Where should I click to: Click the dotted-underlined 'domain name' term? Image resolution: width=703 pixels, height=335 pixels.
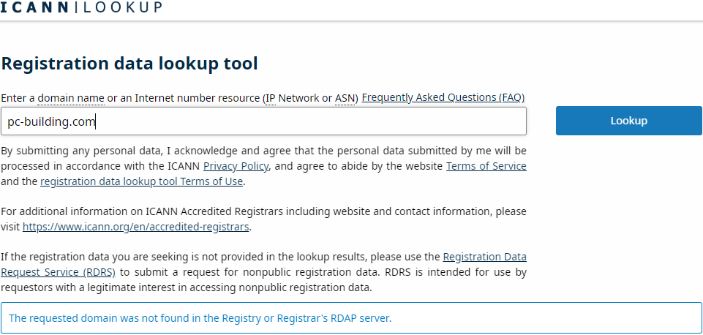pyautogui.click(x=71, y=98)
